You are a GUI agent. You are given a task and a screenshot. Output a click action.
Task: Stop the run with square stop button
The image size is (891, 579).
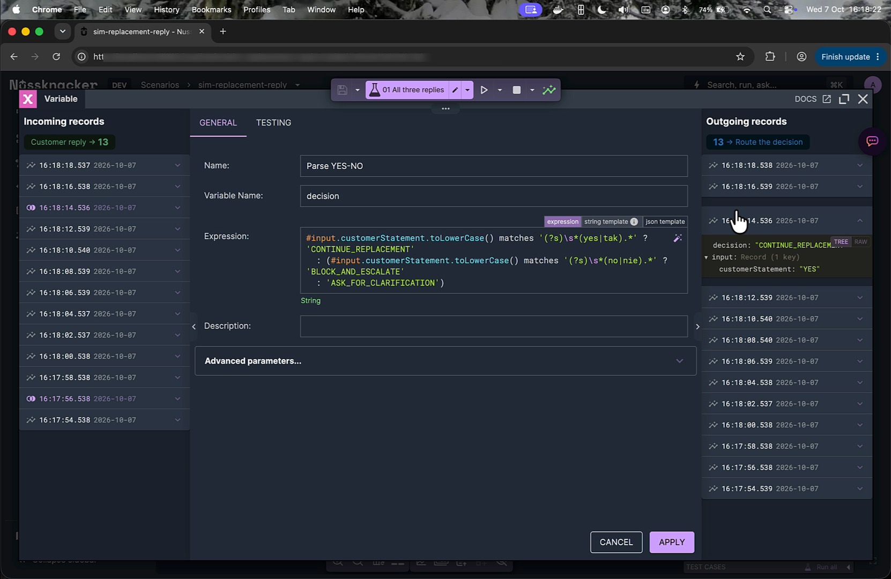pos(517,90)
